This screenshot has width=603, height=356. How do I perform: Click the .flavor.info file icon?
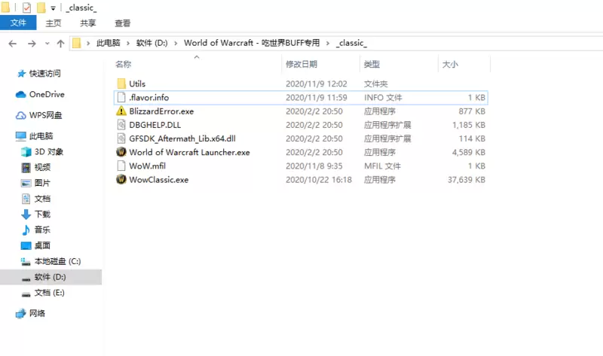121,98
